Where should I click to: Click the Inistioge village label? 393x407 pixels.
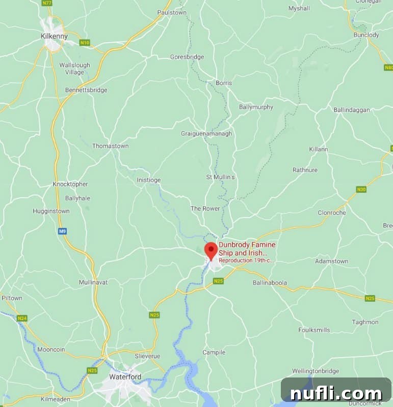tap(149, 180)
